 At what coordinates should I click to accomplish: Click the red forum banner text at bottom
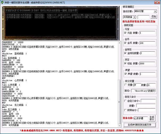[x=82, y=131]
